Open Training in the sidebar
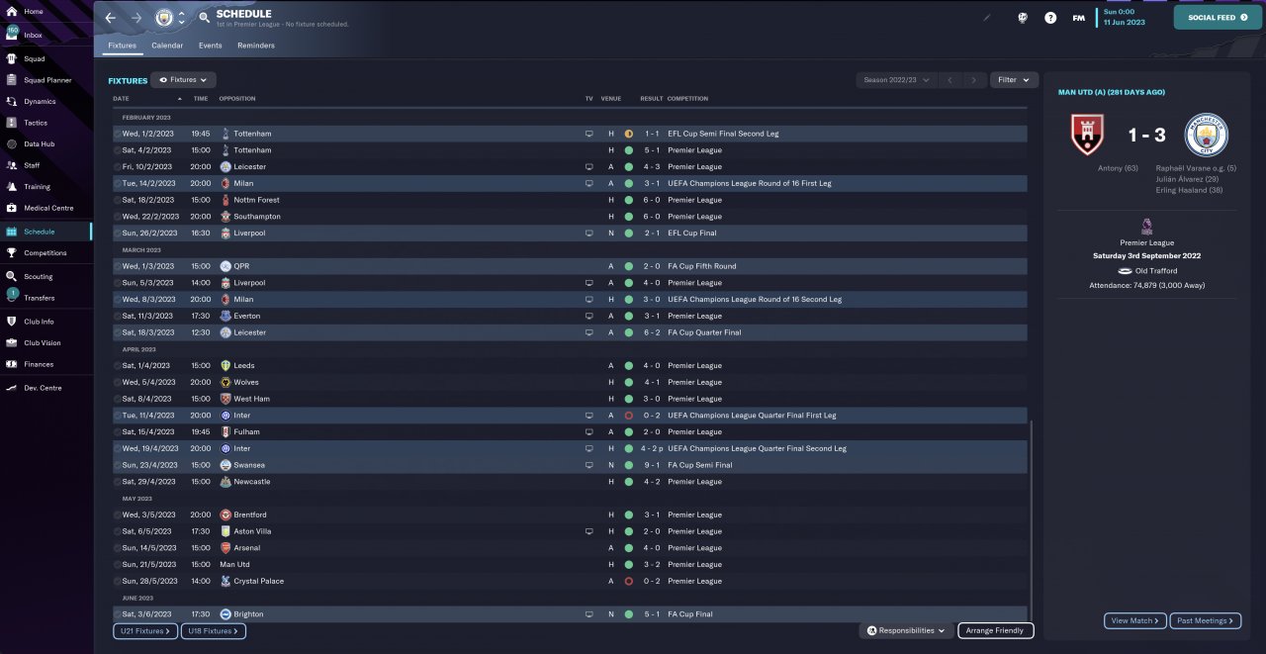Viewport: 1266px width, 654px height. [x=45, y=186]
